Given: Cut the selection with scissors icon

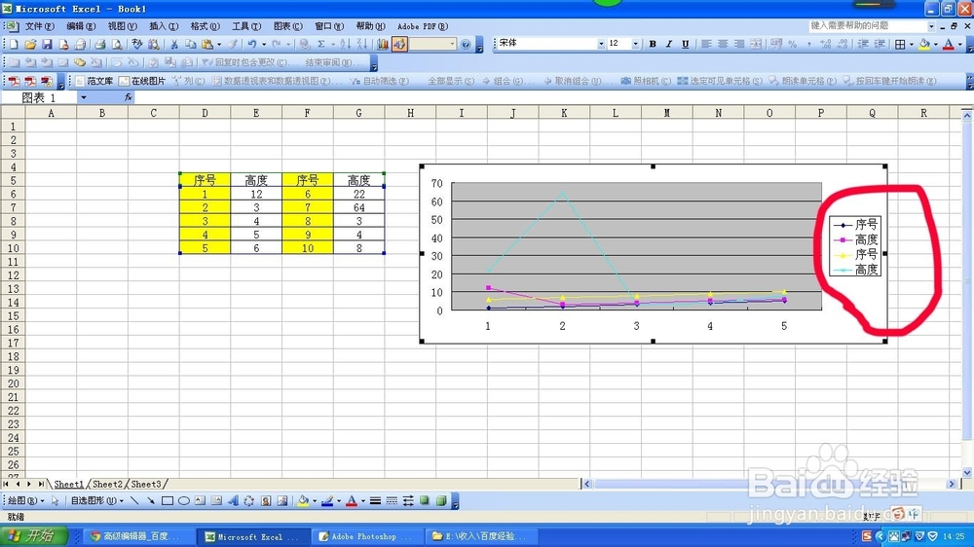Looking at the screenshot, I should click(174, 44).
